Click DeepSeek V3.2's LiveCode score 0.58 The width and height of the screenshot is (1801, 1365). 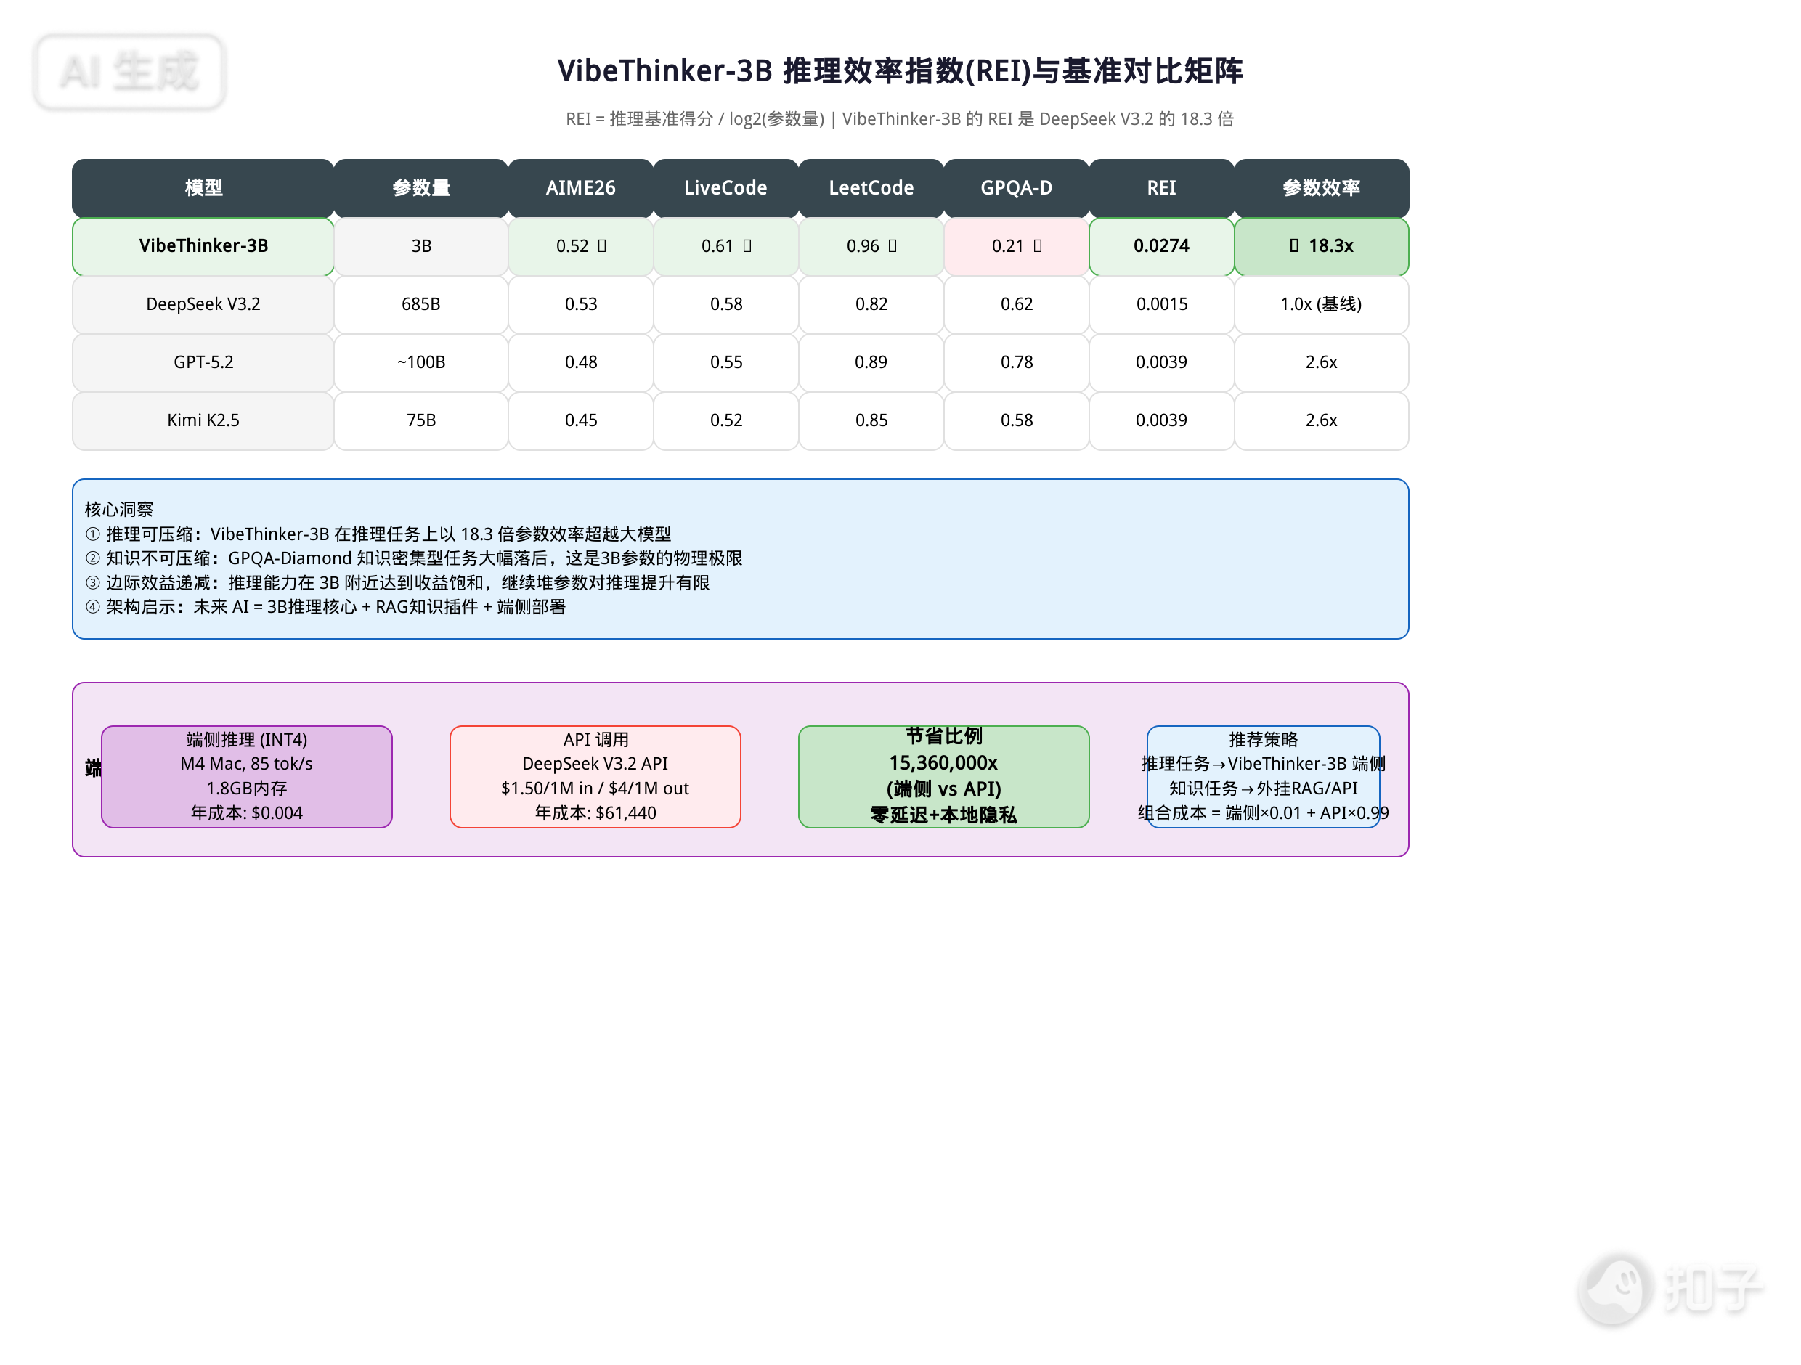click(725, 304)
